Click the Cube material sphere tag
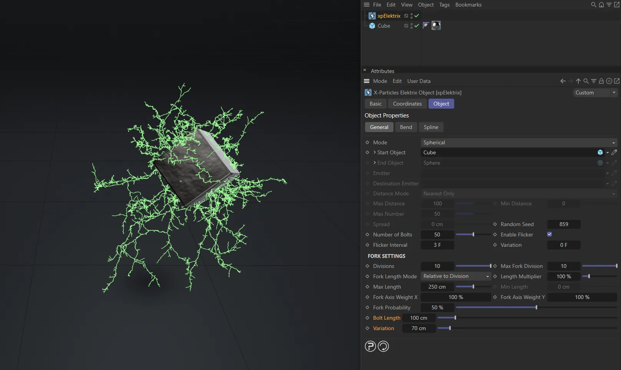 (x=436, y=26)
